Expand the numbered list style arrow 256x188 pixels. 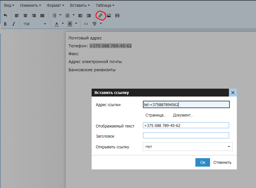[x=74, y=15]
